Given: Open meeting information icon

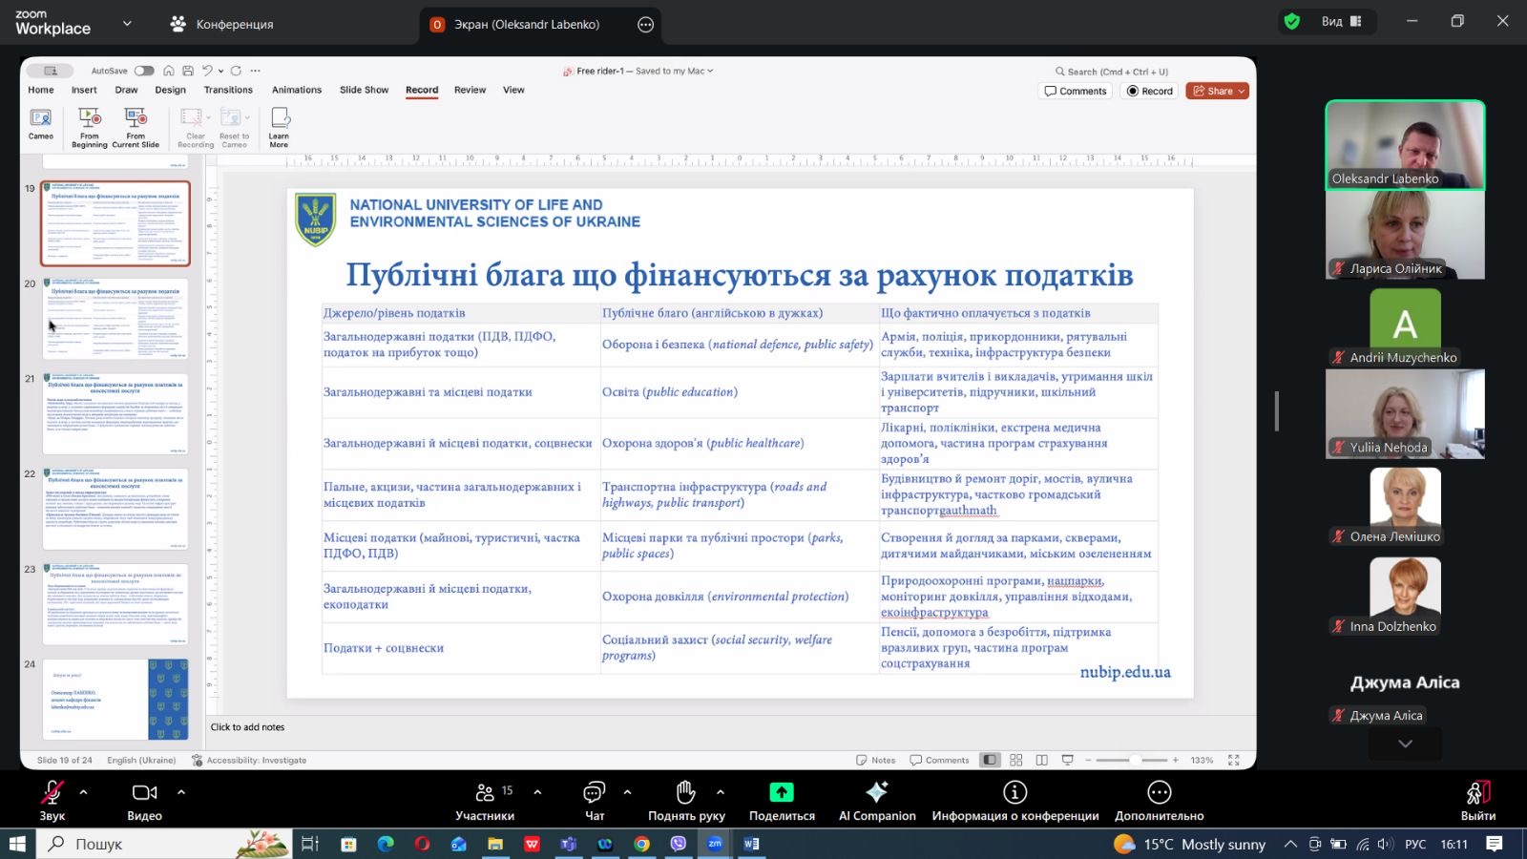Looking at the screenshot, I should [x=1015, y=793].
